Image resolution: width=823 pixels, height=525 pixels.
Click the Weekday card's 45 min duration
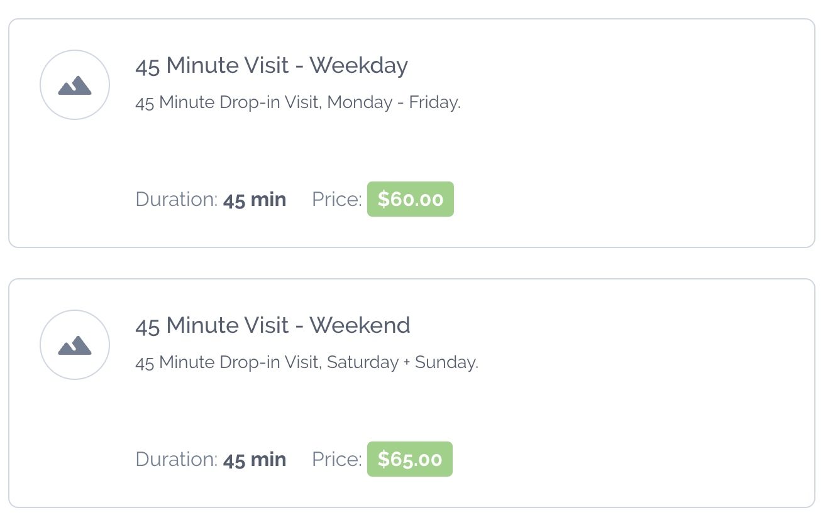255,200
